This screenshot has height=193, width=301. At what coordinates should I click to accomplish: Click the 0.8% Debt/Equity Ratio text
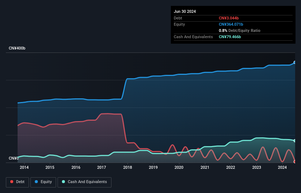point(239,30)
